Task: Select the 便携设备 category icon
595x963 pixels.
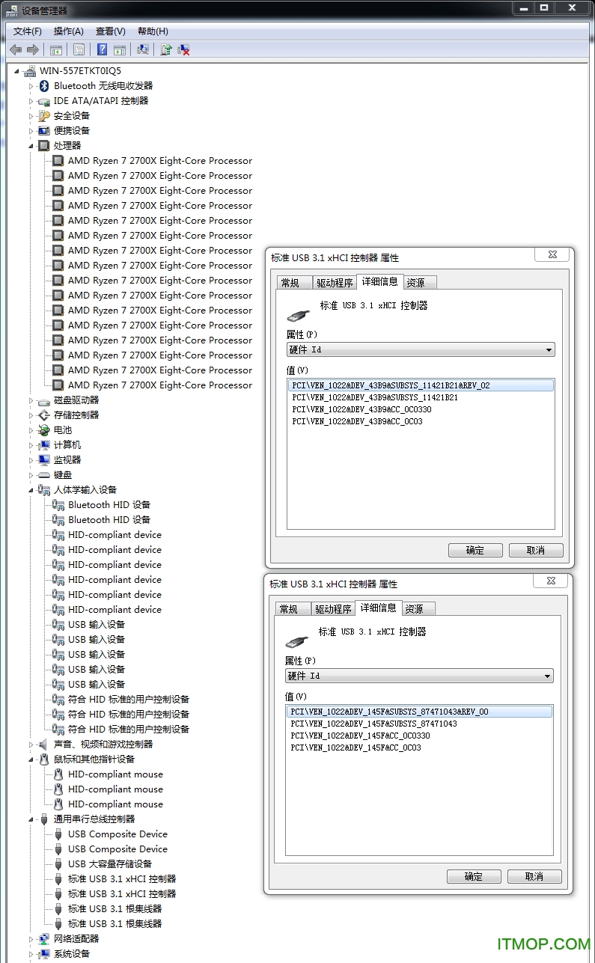Action: (x=44, y=131)
